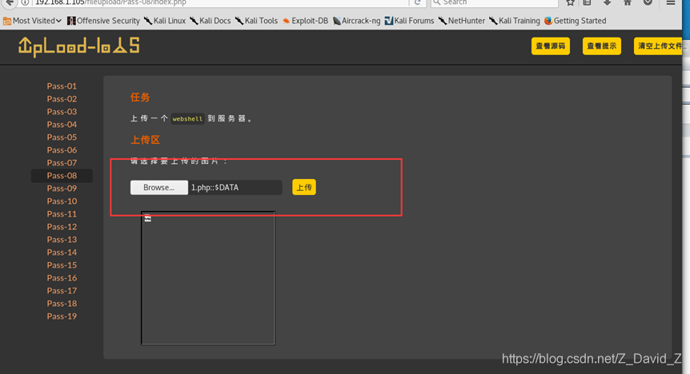Open the bookmarks list icon

pyautogui.click(x=588, y=2)
